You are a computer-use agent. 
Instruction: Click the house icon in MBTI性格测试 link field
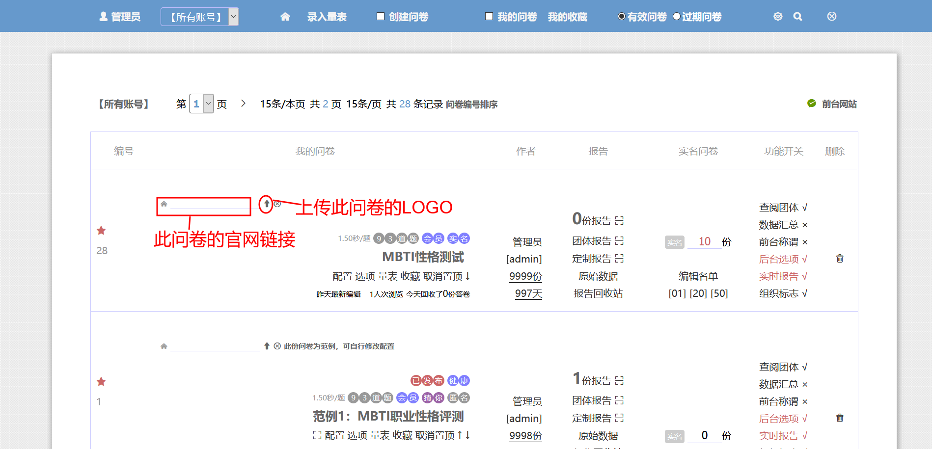[x=164, y=204]
